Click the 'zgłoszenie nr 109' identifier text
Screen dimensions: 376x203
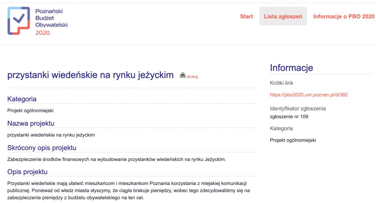[x=289, y=117]
